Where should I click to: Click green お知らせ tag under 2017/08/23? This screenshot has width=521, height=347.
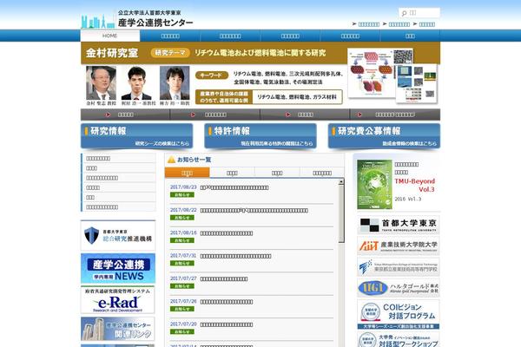coord(182,195)
